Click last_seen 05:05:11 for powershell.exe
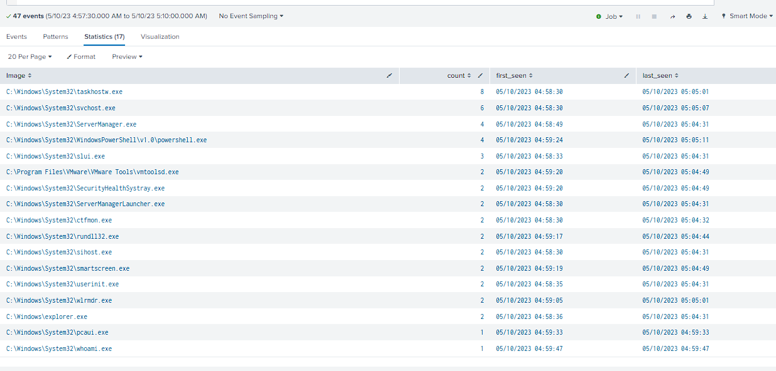This screenshot has height=371, width=776. (x=675, y=140)
